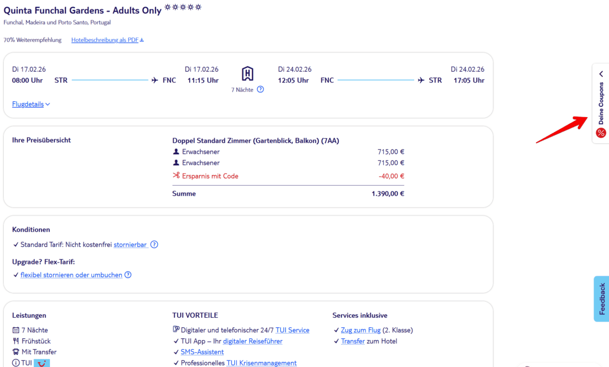
Task: Open the stornierbar link
Action: 131,244
